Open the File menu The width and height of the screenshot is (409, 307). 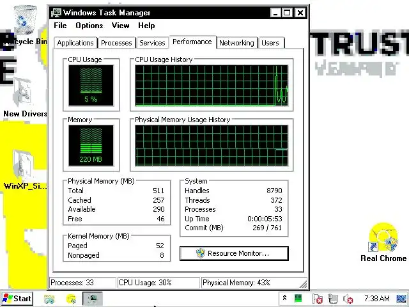click(60, 26)
